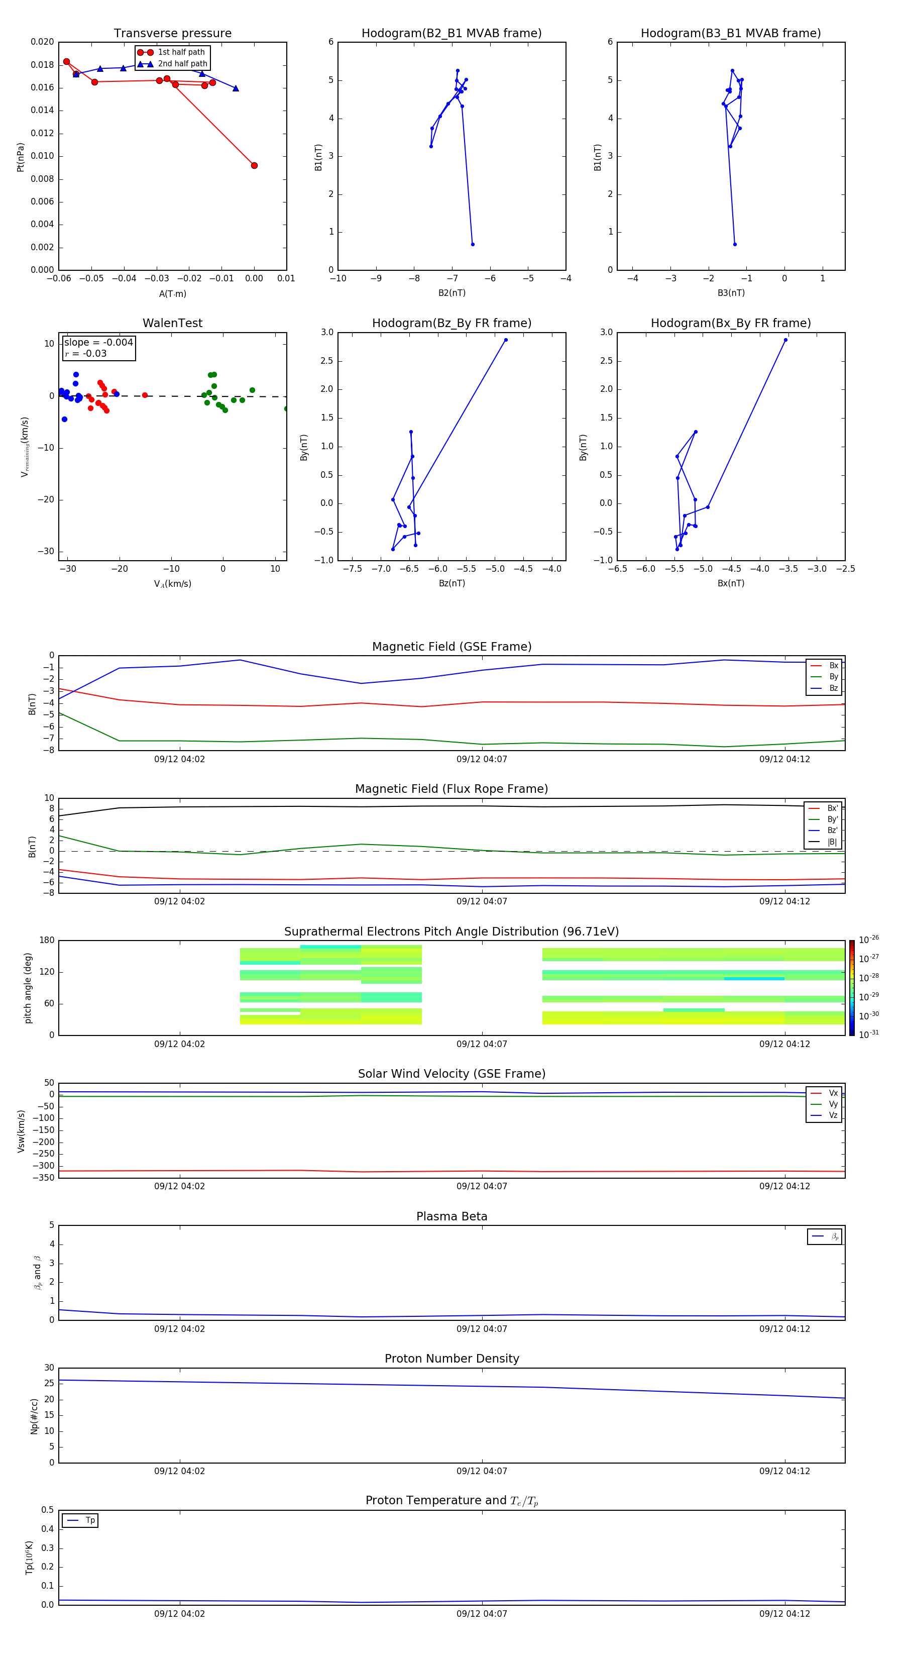Screen dimensions: 904x1658
Task: Click the lowest red point in Transverse pressure plot
Action: pyautogui.click(x=254, y=165)
